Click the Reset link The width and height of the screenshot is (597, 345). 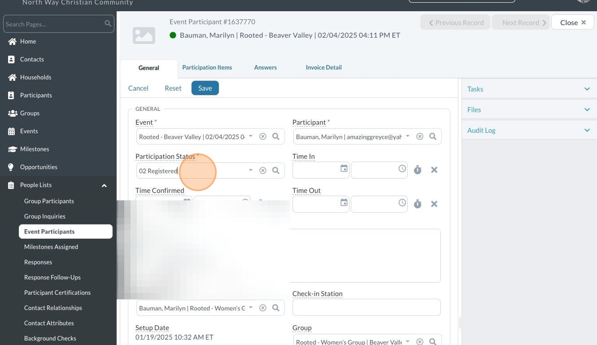click(173, 88)
